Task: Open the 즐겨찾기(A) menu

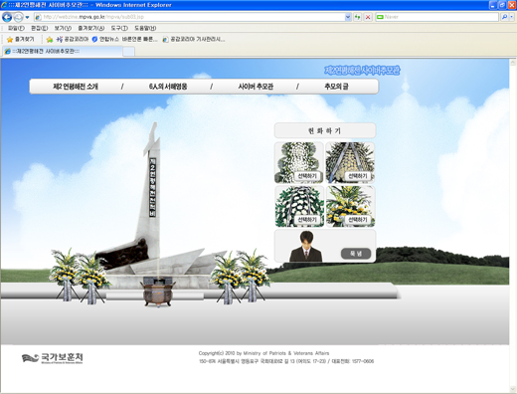Action: (91, 28)
